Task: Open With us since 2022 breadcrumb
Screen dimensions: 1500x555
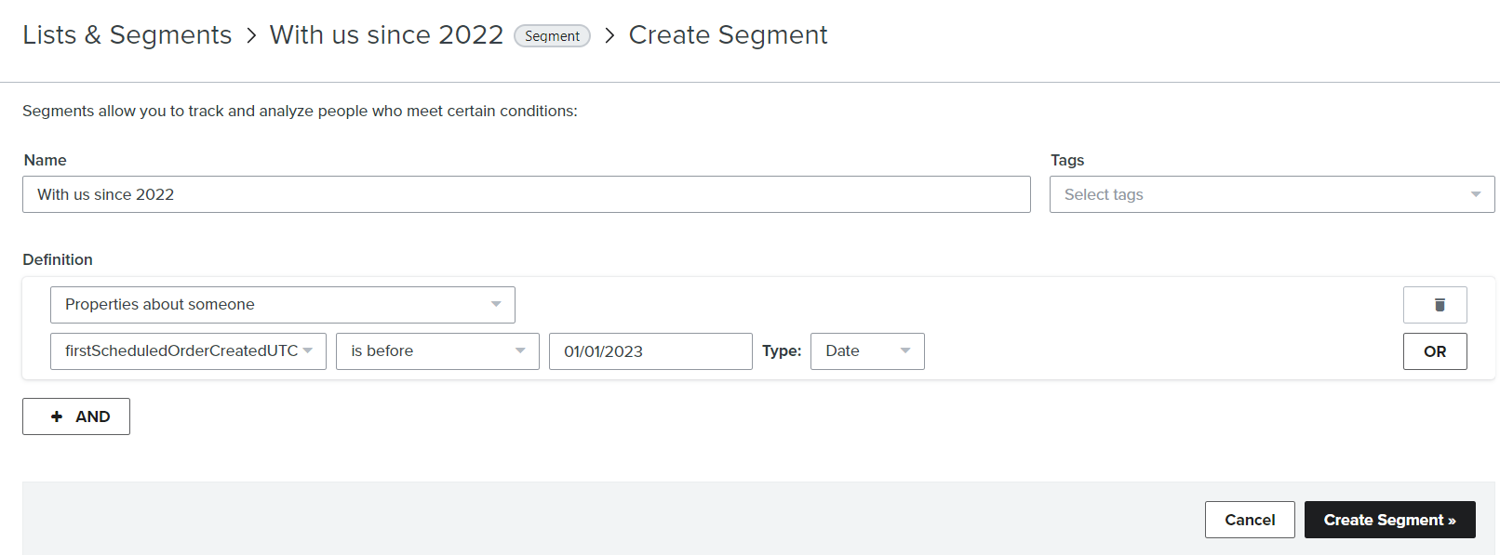Action: point(386,35)
